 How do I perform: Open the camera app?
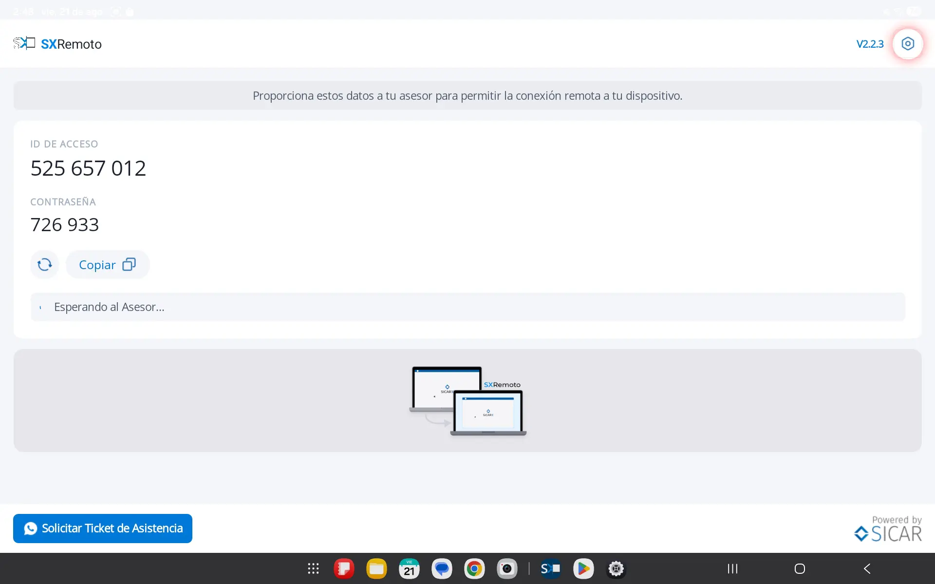pyautogui.click(x=507, y=568)
